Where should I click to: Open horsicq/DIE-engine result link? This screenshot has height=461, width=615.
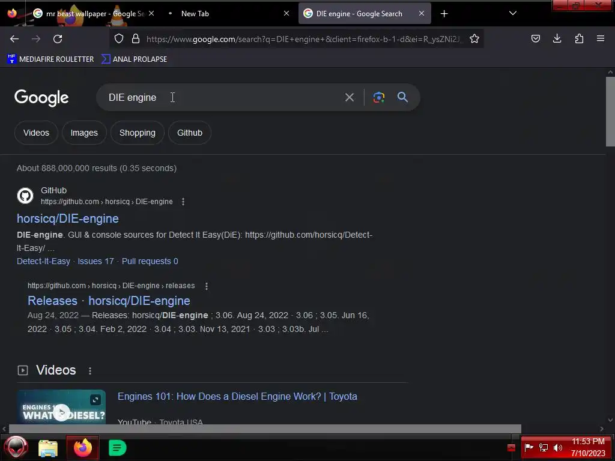pos(67,218)
